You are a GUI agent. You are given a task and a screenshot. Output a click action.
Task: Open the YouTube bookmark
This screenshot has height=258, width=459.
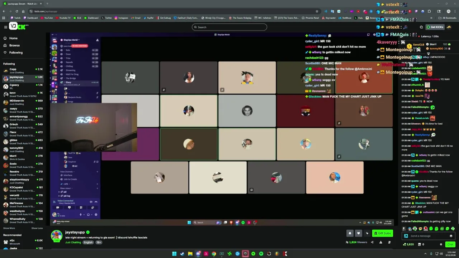(47, 18)
